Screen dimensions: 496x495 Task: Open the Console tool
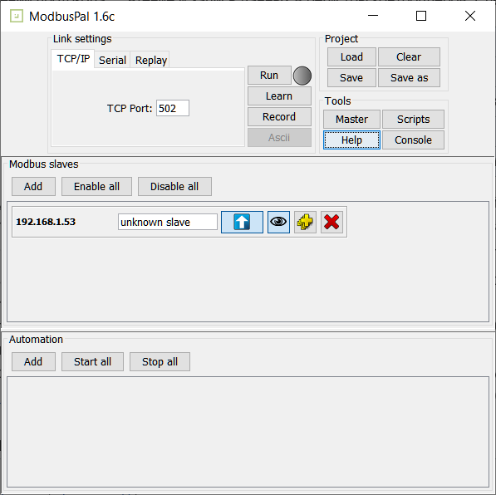(x=413, y=140)
